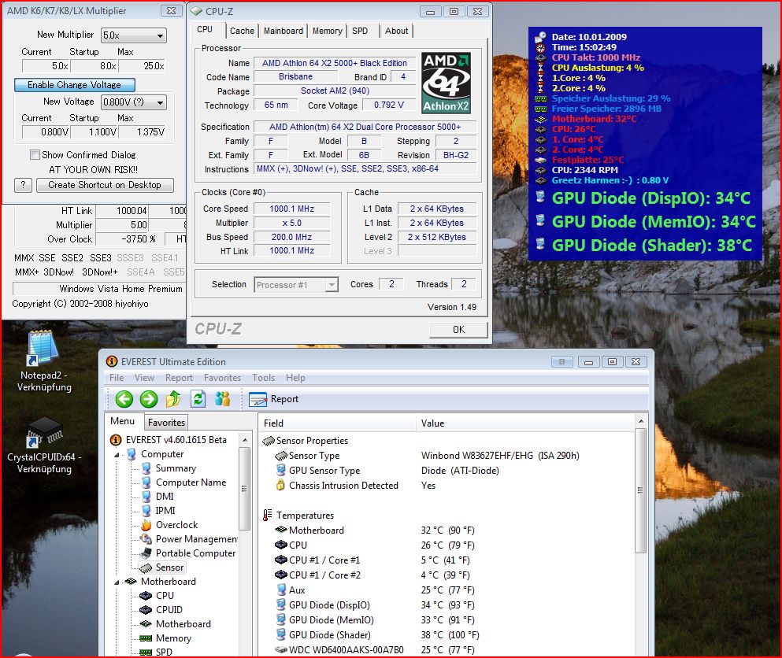
Task: Click Create Shortcut on Desktop button
Action: [105, 185]
